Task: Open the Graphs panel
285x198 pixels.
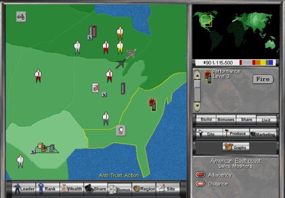Action: [x=236, y=147]
